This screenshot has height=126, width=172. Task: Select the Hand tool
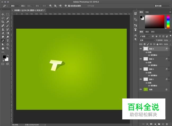(3, 48)
